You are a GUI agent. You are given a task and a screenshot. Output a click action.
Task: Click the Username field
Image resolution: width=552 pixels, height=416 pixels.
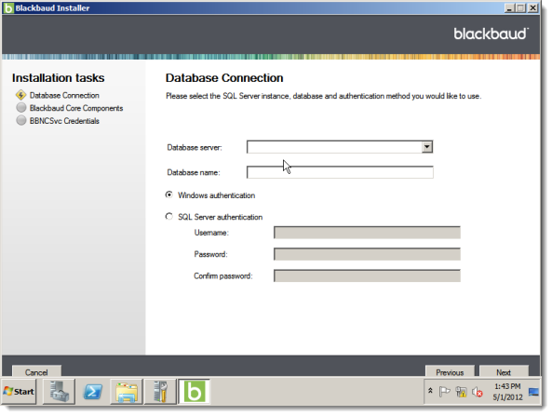367,233
